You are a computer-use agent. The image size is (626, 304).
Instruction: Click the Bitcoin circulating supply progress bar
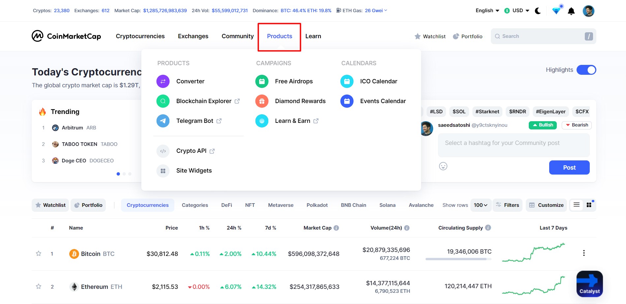coord(458,259)
